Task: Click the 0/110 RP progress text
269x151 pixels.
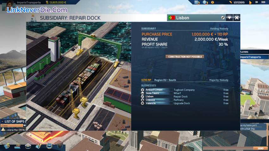Action: (x=146, y=80)
